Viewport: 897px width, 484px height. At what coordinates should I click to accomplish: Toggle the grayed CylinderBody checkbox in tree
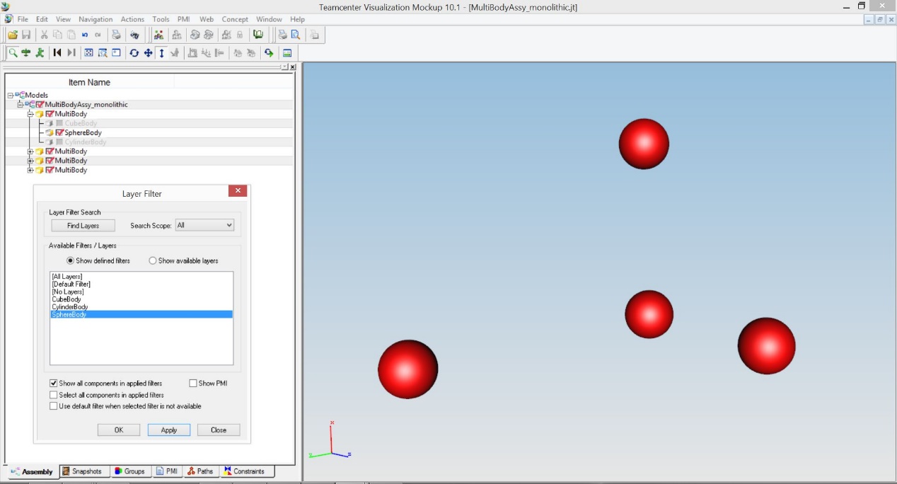click(x=59, y=142)
